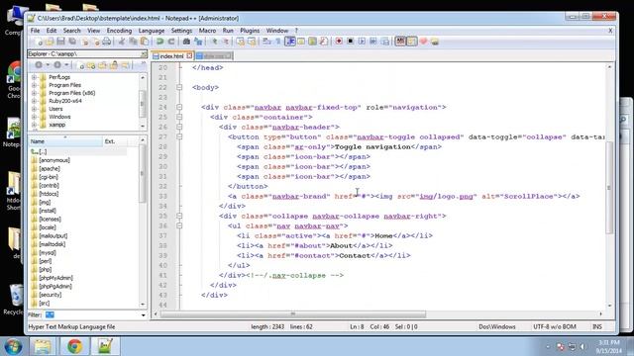Click the Save recorded macro icon
The image size is (634, 356).
pos(385,42)
